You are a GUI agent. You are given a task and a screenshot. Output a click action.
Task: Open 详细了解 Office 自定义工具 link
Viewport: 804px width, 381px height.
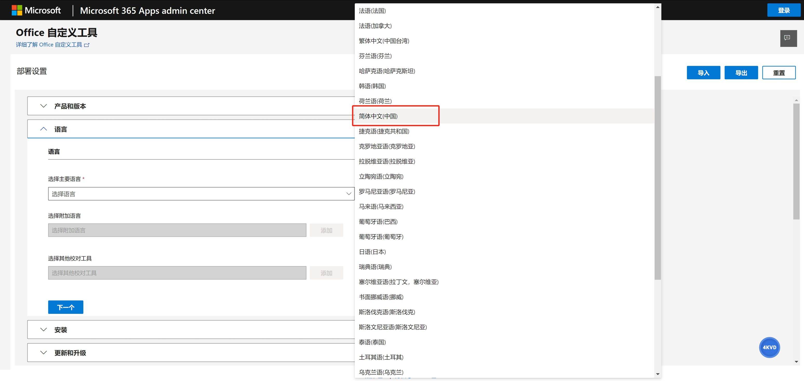(49, 45)
